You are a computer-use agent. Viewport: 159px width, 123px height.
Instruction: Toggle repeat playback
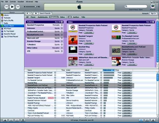(17, 120)
